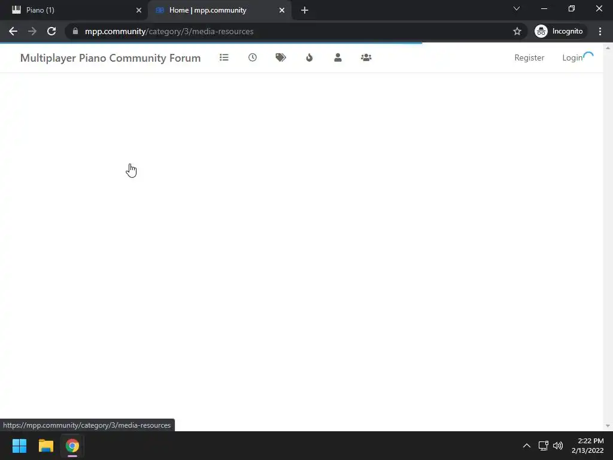Viewport: 613px width, 460px height.
Task: Go forward using the forward arrow
Action: (x=32, y=31)
